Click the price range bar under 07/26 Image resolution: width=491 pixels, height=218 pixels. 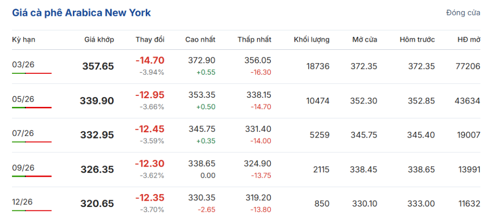point(32,142)
